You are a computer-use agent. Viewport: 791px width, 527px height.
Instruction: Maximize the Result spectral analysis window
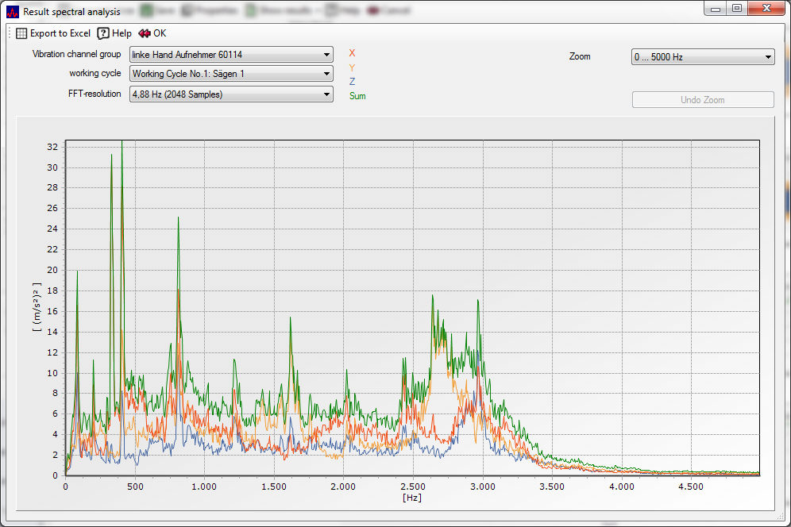(737, 9)
